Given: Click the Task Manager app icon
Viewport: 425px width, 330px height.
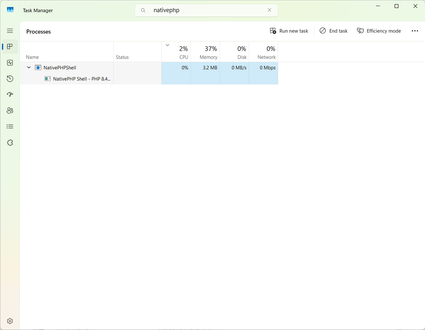Looking at the screenshot, I should click(10, 10).
